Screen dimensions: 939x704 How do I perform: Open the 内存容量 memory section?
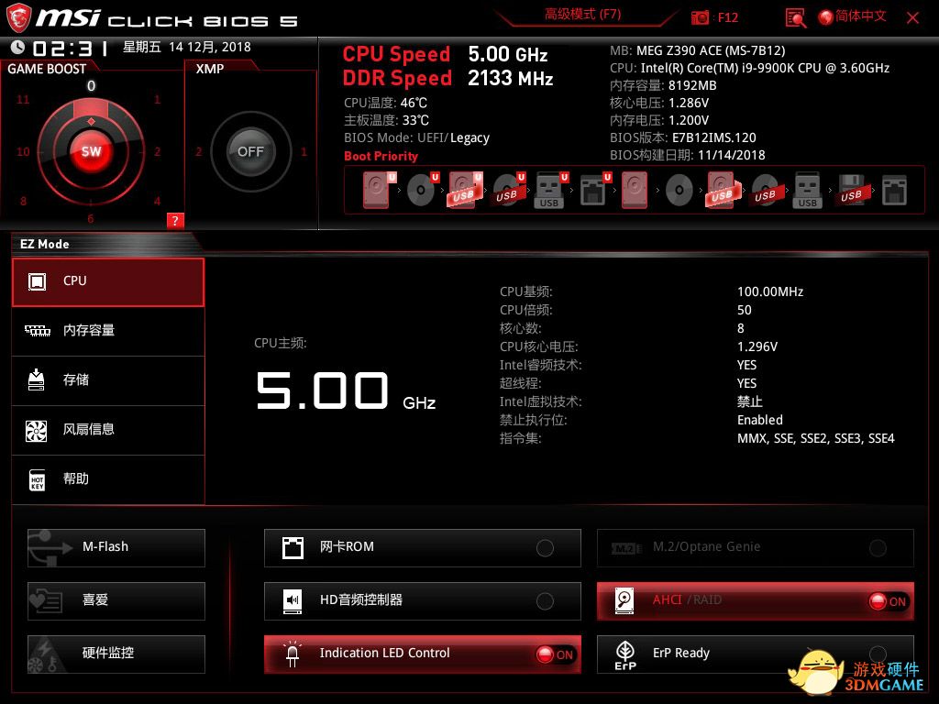click(x=108, y=331)
